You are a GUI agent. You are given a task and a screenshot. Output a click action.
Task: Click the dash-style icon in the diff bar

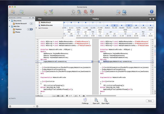54,96
